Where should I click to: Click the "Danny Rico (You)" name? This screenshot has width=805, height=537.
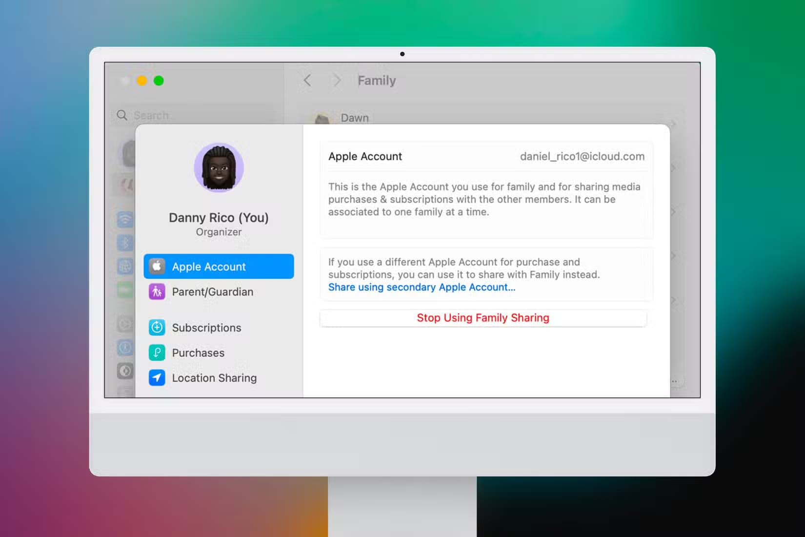click(x=219, y=217)
